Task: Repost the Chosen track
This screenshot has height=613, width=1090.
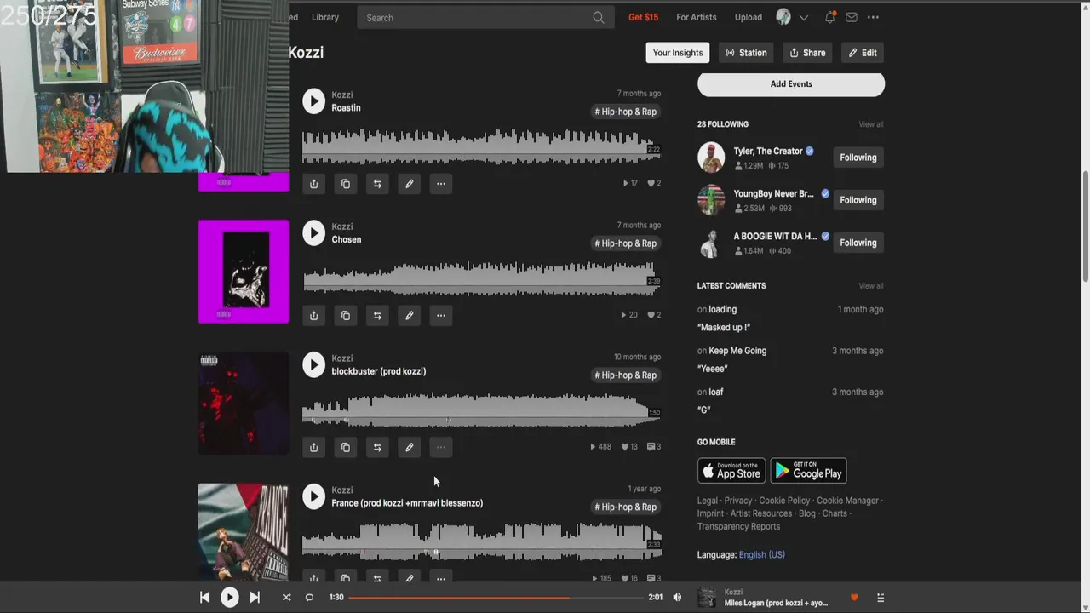Action: 377,316
